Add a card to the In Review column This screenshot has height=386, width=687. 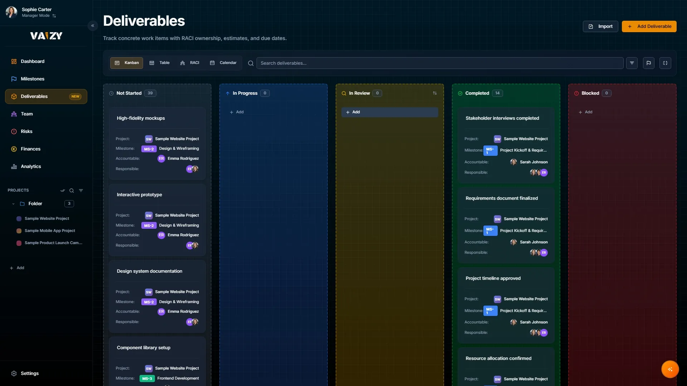click(x=390, y=112)
